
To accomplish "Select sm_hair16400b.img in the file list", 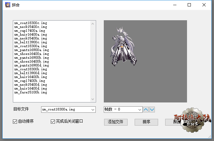I will coord(31,77).
